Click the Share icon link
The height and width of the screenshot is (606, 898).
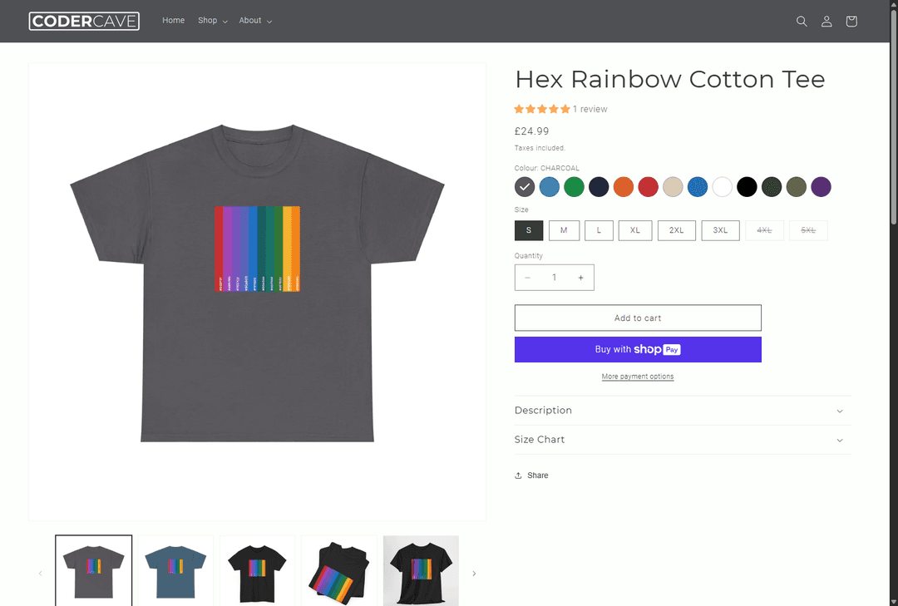tap(531, 475)
